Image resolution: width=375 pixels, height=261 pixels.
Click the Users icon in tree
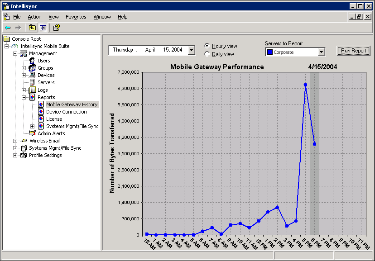coord(32,61)
